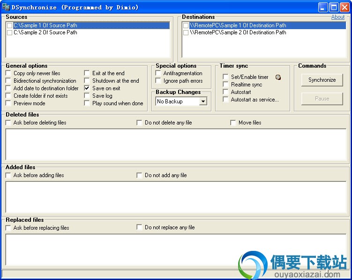The width and height of the screenshot is (352, 280).
Task: Check Ask before deleting files
Action: [x=8, y=123]
